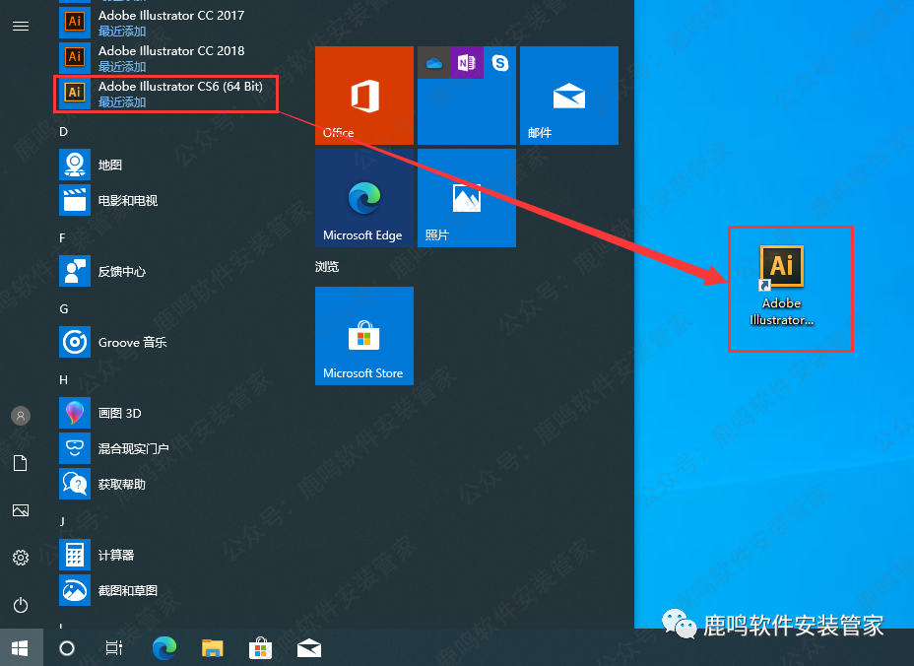Screen dimensions: 914x666
Task: Open Adobe Illustrator CC 2017 entry
Action: click(x=165, y=23)
